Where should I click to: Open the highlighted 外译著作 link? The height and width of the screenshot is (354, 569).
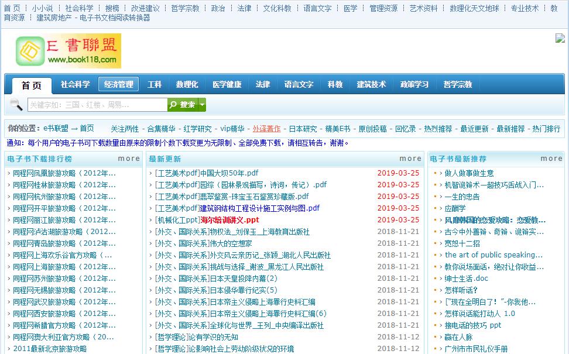pyautogui.click(x=266, y=130)
